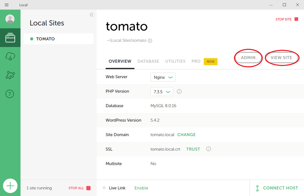Click the Admin button
Viewport: 304px width, 196px height.
[x=248, y=58]
